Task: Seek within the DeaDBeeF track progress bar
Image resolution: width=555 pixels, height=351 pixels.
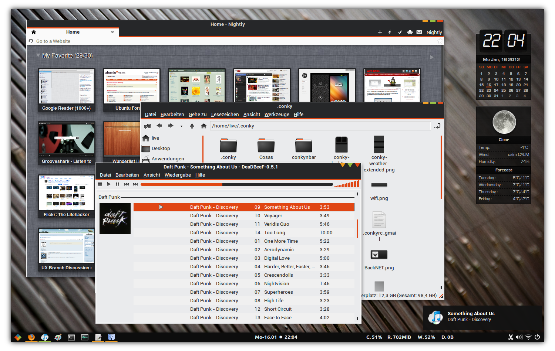Action: [237, 184]
